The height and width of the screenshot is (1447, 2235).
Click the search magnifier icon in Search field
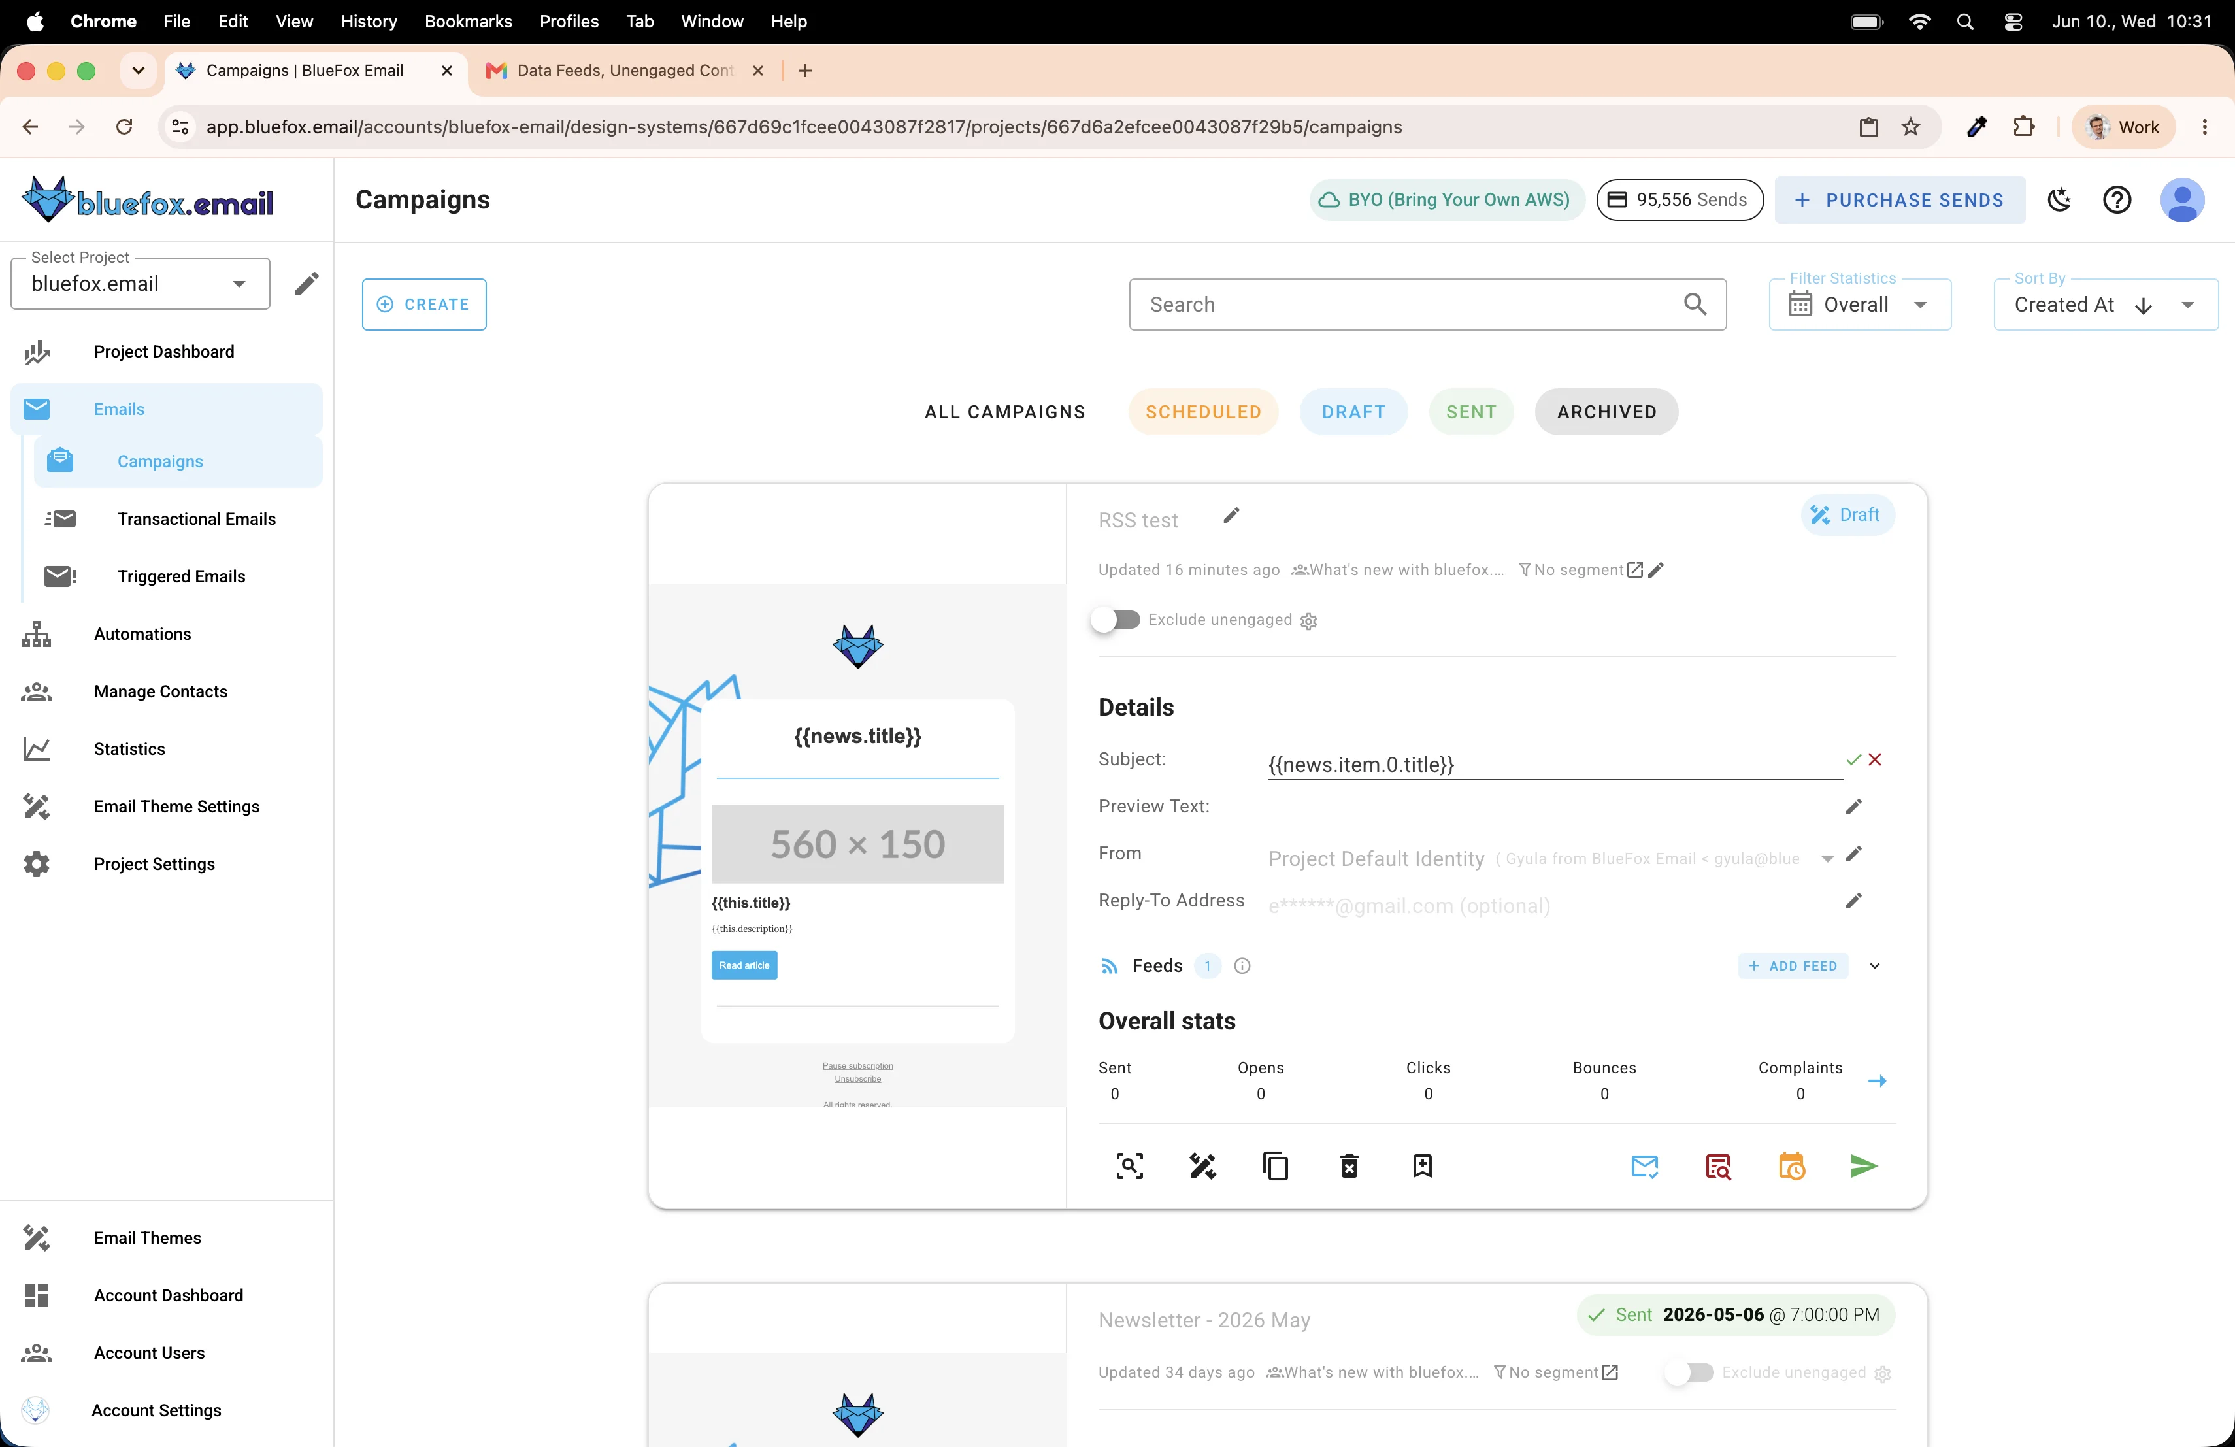(1695, 305)
